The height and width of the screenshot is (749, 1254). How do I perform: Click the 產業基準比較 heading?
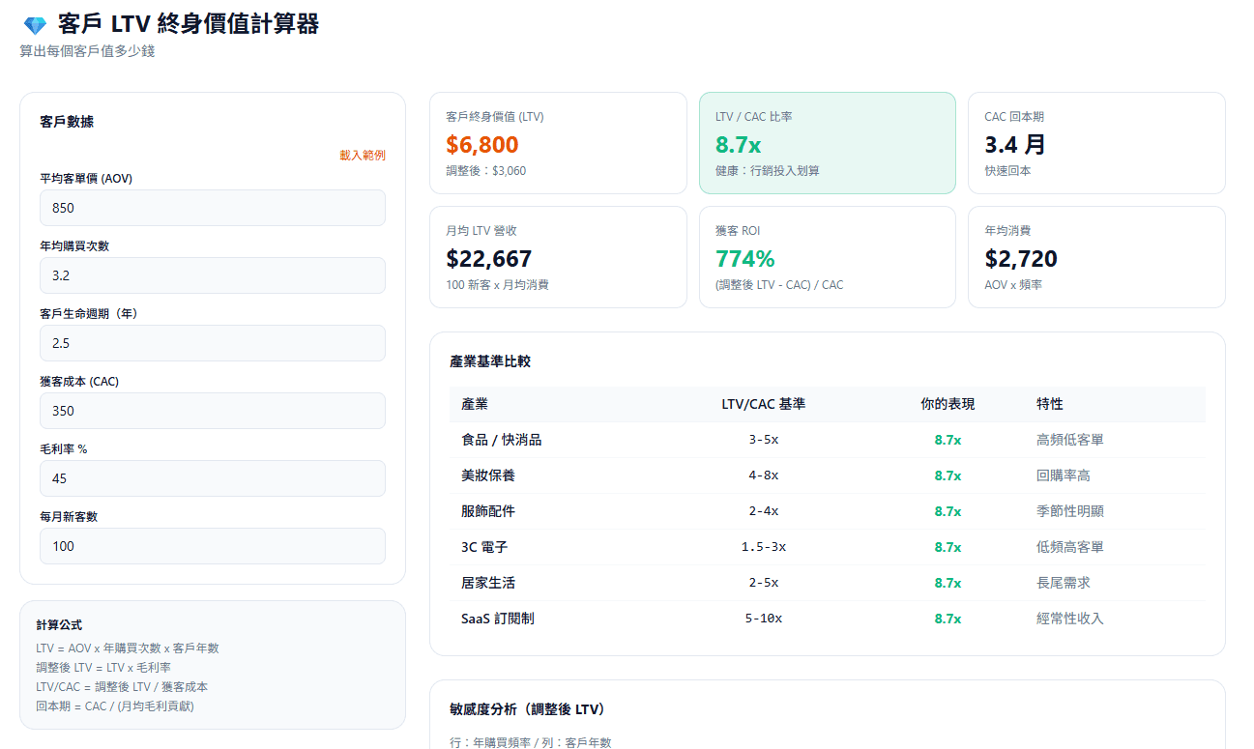pyautogui.click(x=490, y=361)
